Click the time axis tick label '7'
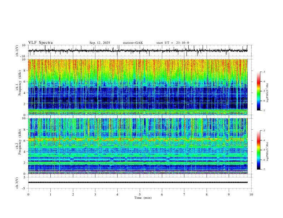Viewport: 283px width, 218px height. point(184,194)
